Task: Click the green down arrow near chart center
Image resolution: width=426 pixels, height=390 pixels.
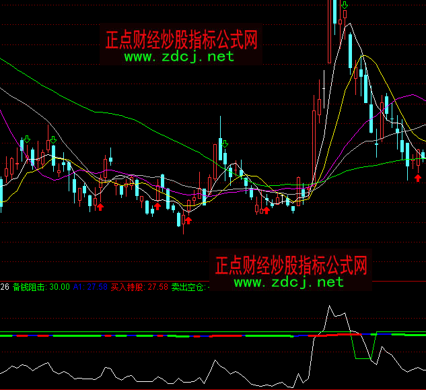Action: [224, 143]
